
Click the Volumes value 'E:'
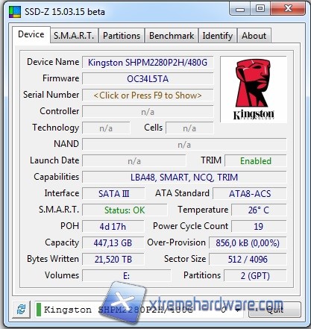(x=127, y=276)
